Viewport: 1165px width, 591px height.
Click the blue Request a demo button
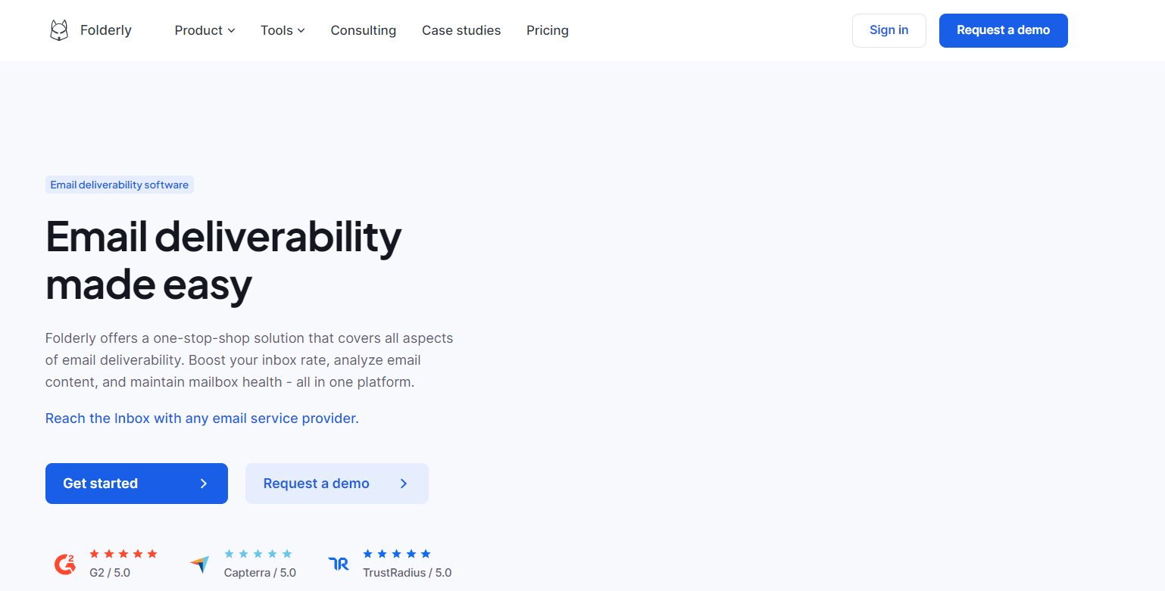1003,30
